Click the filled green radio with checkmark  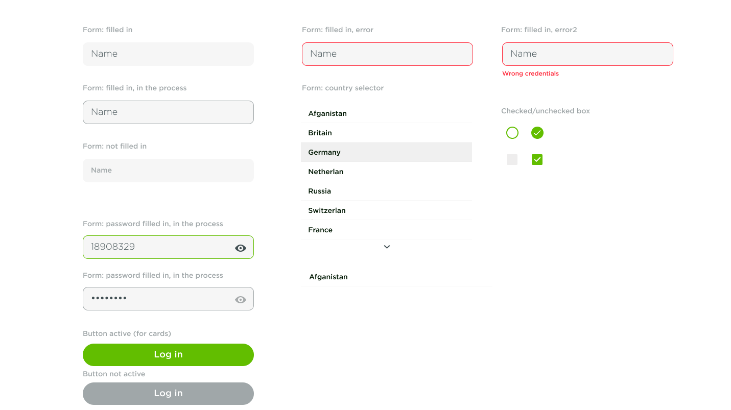coord(537,133)
